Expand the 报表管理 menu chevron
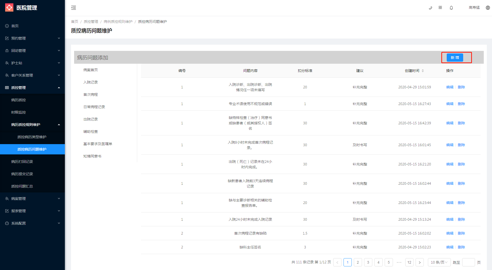This screenshot has width=492, height=270. coord(59,211)
